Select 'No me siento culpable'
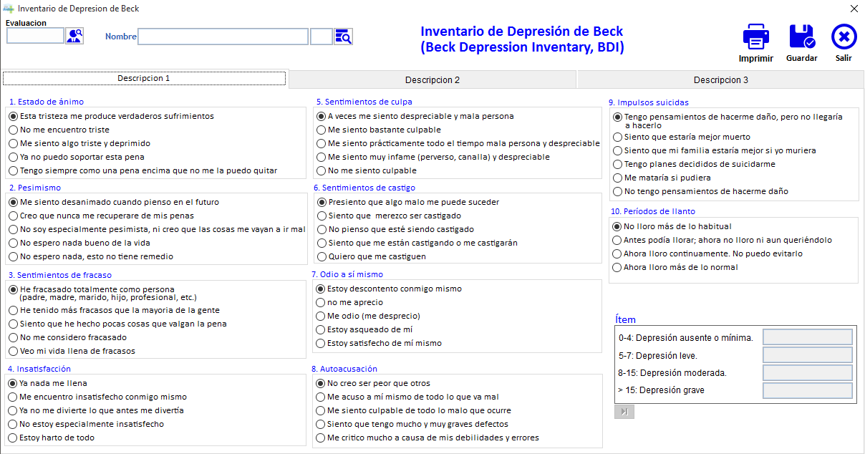Screen dimensions: 865x454 [x=367, y=170]
